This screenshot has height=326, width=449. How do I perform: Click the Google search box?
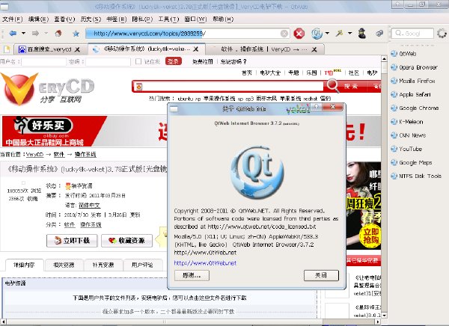412,34
